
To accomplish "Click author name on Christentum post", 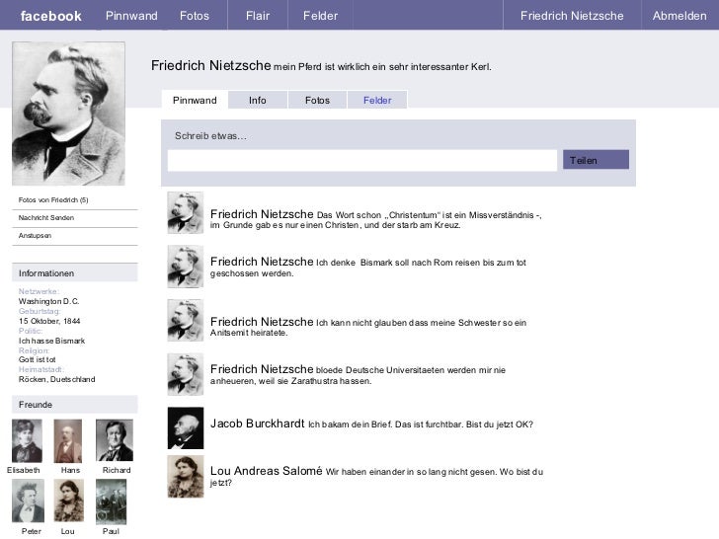I will pos(262,214).
